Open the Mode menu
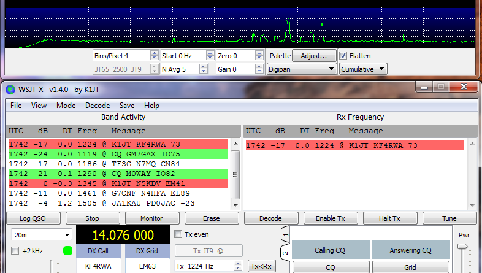The height and width of the screenshot is (273, 482). pyautogui.click(x=66, y=106)
